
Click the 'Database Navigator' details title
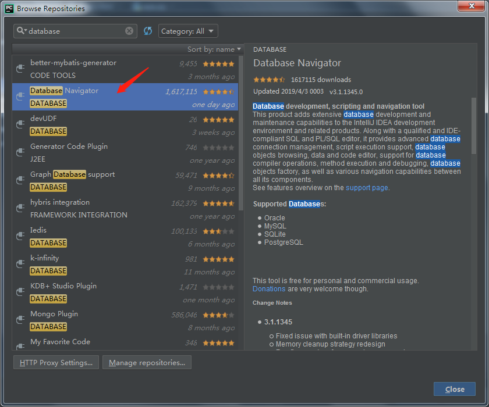point(297,63)
